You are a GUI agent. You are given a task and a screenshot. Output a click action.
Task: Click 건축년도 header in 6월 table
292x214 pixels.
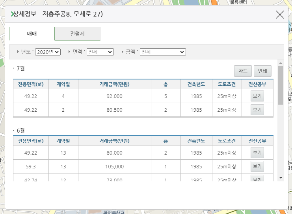point(196,141)
